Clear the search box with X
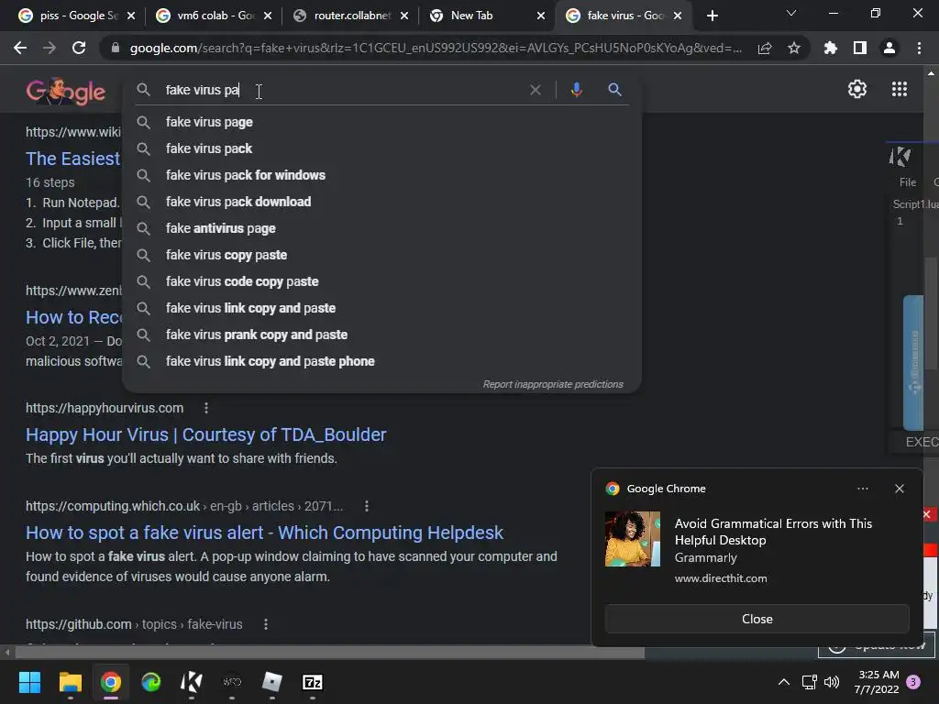This screenshot has width=939, height=704. tap(536, 90)
